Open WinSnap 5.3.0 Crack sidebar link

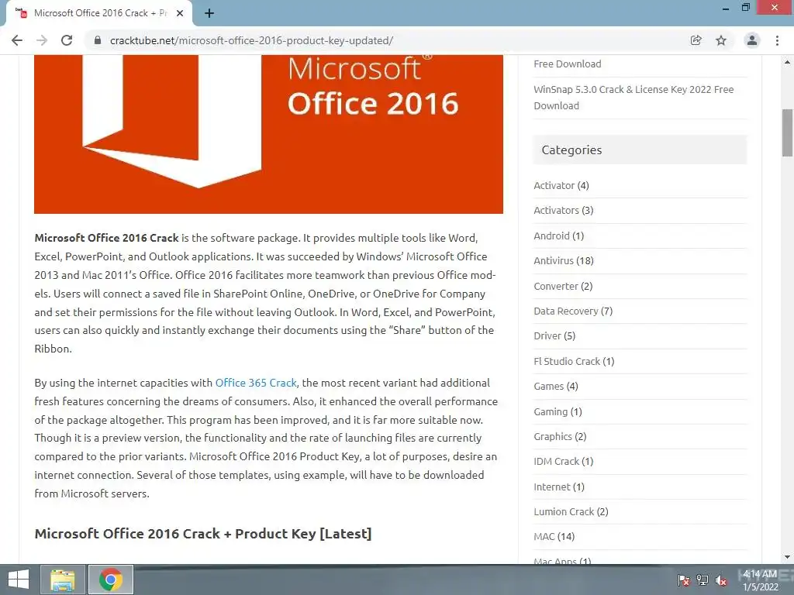tap(633, 97)
